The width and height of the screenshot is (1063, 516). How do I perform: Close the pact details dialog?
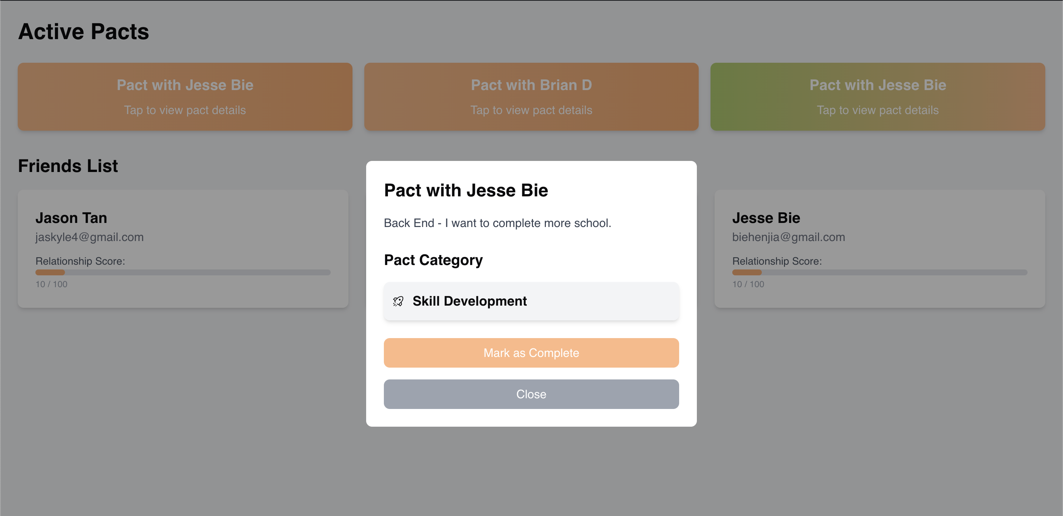531,394
